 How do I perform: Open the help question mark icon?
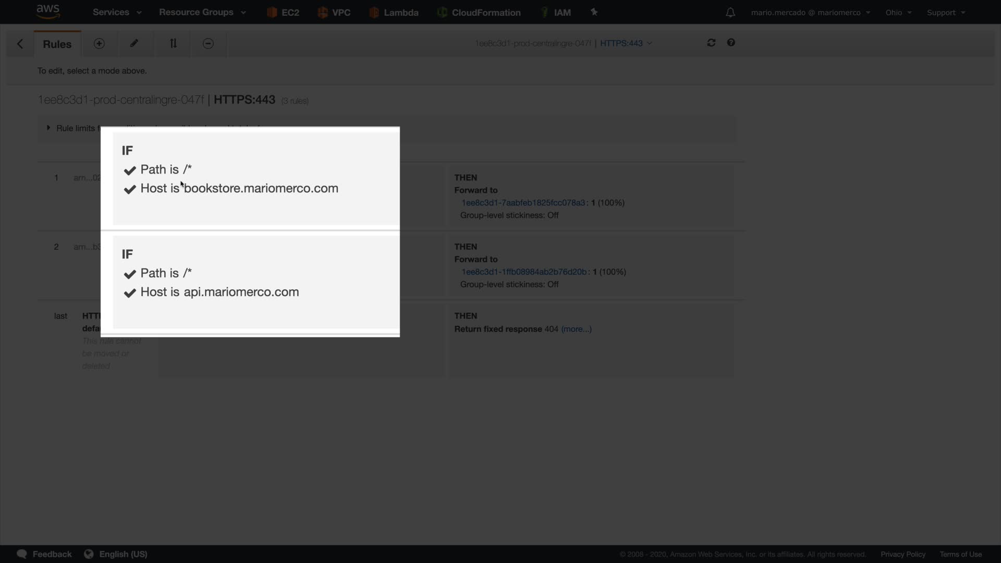tap(731, 43)
